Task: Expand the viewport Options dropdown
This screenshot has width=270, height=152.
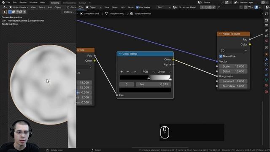Action: pyautogui.click(x=69, y=12)
